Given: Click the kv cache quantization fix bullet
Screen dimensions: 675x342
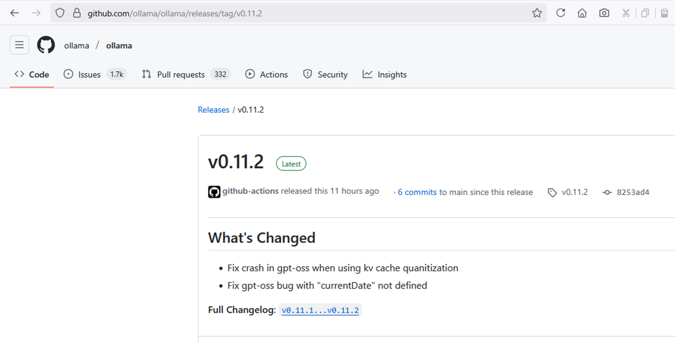Looking at the screenshot, I should coord(343,268).
